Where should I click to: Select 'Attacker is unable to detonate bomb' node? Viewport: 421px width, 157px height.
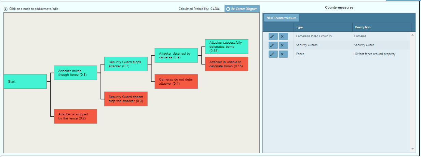coord(227,64)
